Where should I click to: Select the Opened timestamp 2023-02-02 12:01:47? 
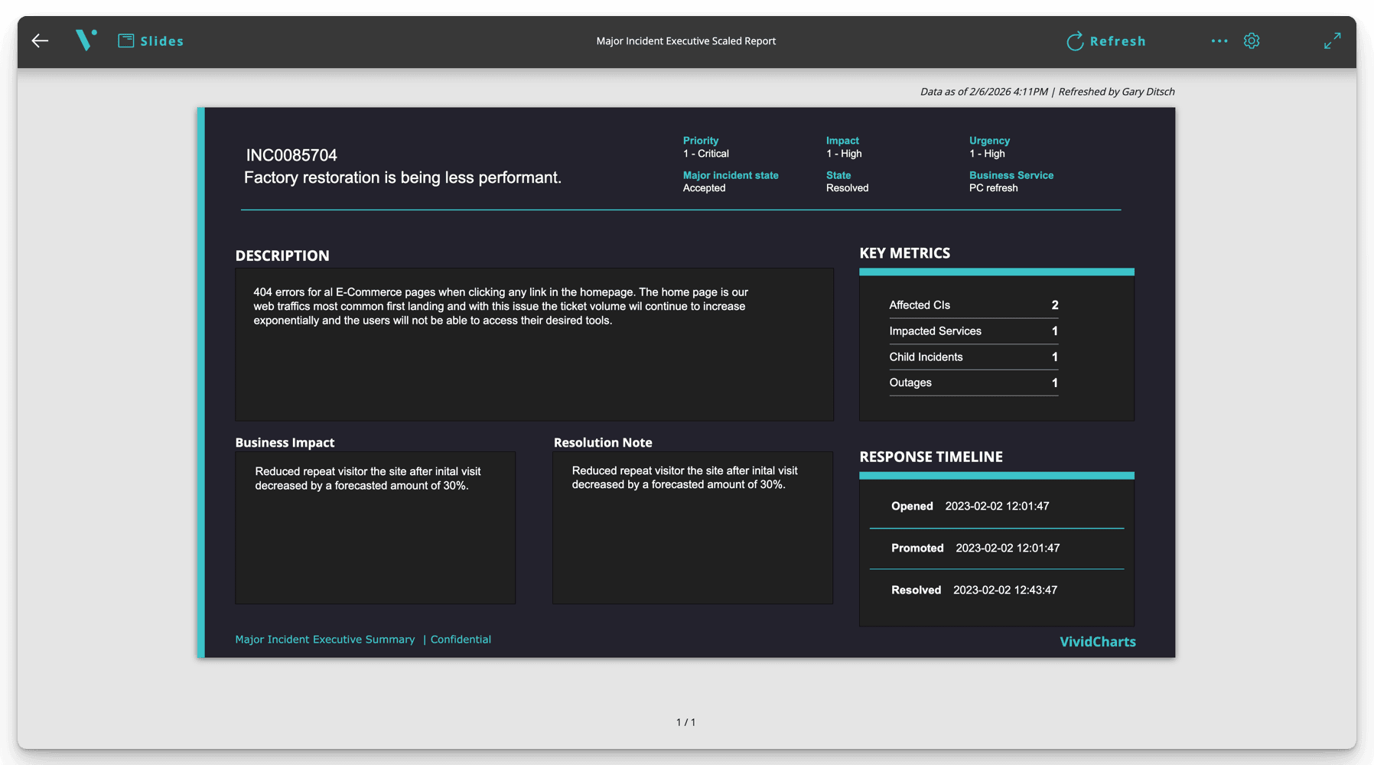point(997,506)
